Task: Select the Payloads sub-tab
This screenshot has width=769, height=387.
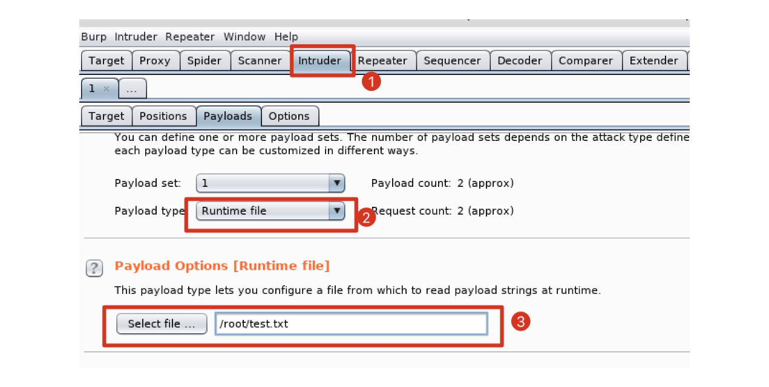Action: 228,116
